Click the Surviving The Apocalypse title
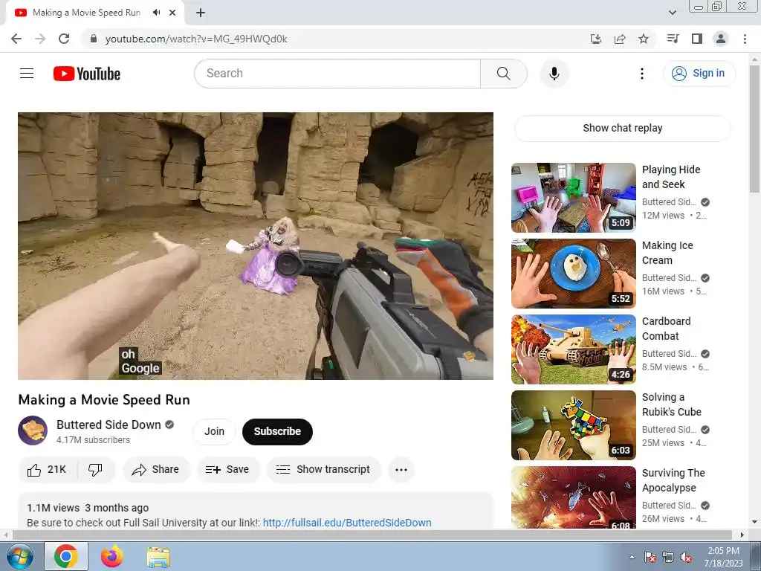The image size is (761, 571). click(x=673, y=480)
